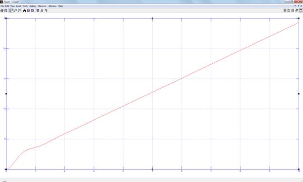The width and height of the screenshot is (303, 182).
Task: Click the Autoscale binoculars icon
Action: coord(24,10)
